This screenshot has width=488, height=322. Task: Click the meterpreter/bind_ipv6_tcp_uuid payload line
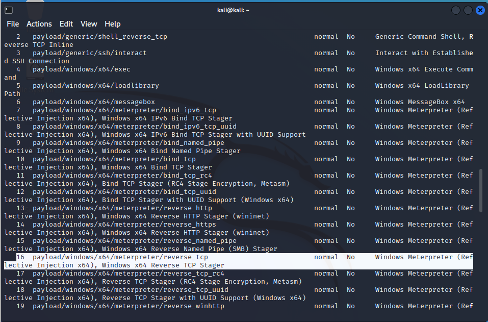click(135, 127)
